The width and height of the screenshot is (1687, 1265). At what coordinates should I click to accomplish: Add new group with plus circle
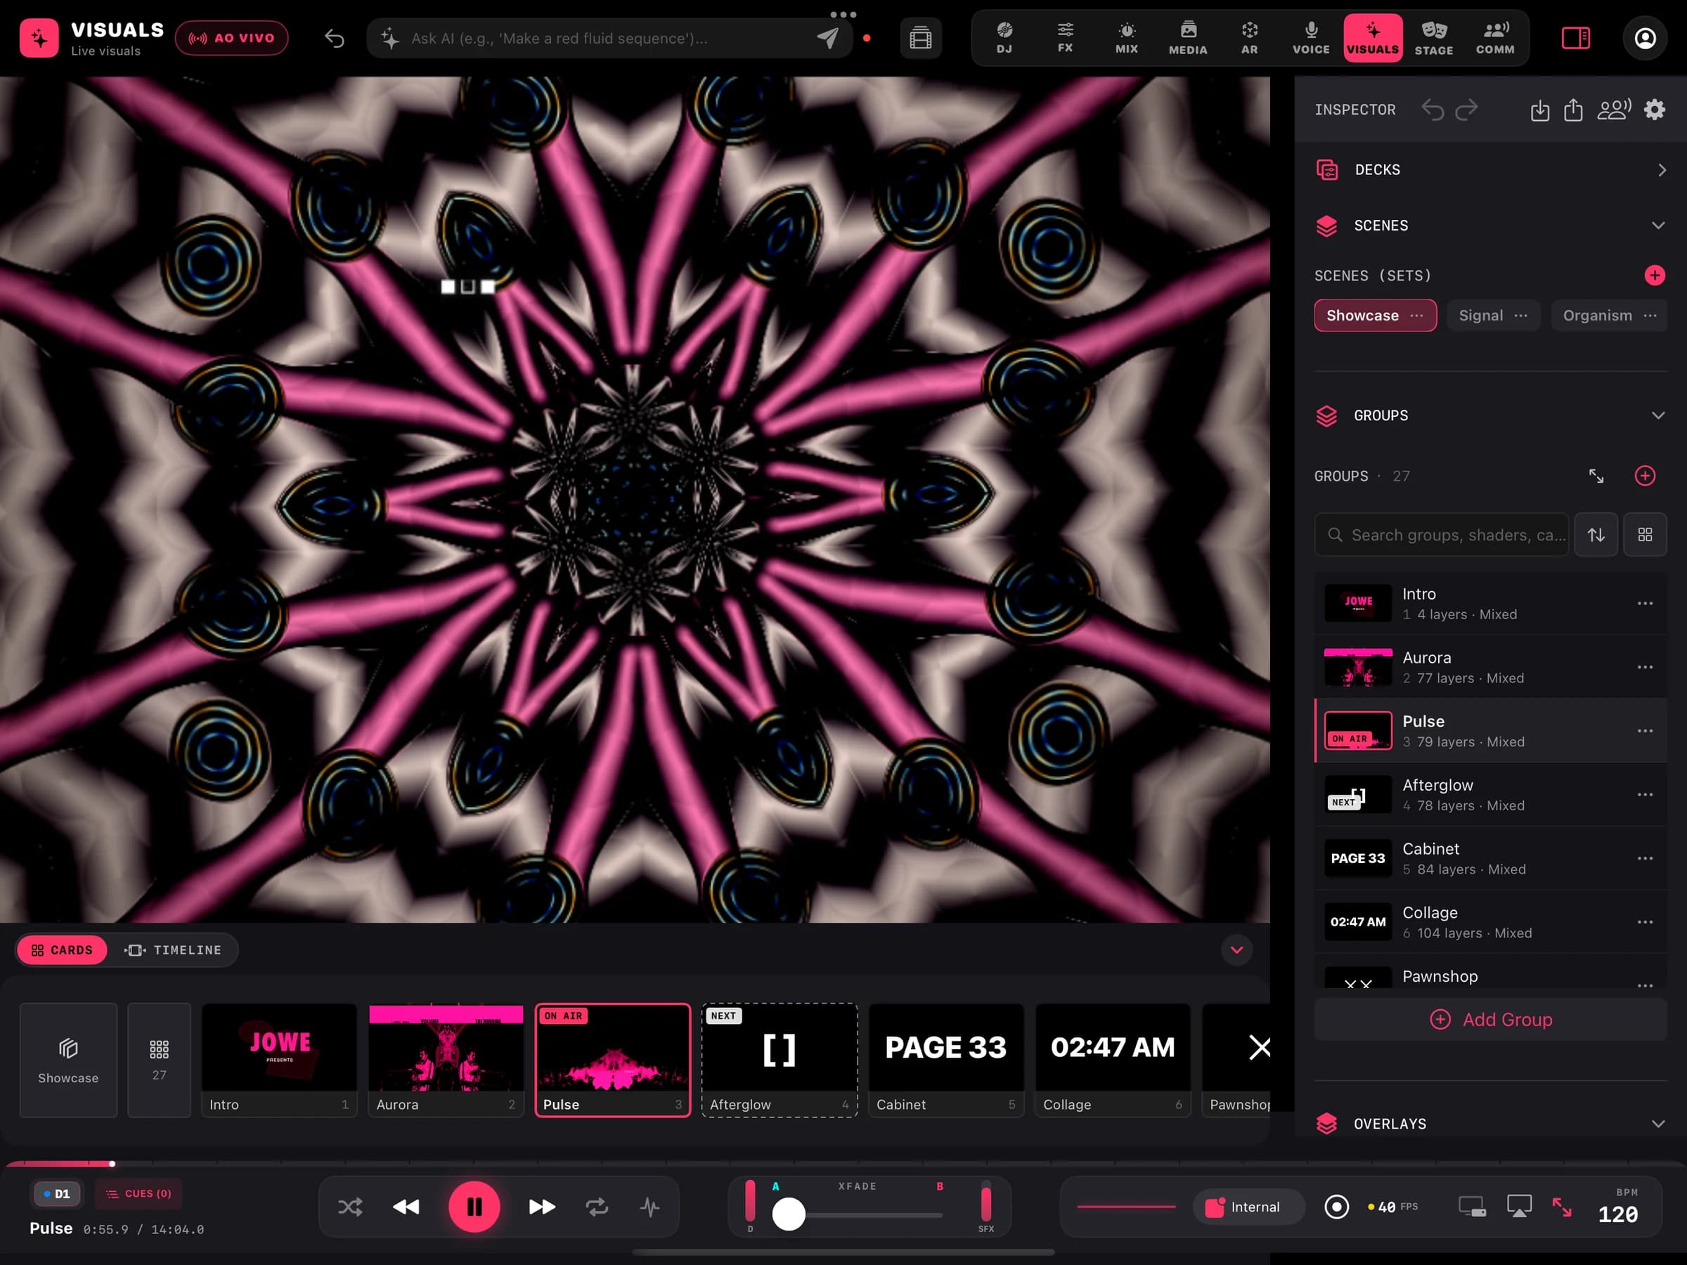(x=1645, y=476)
